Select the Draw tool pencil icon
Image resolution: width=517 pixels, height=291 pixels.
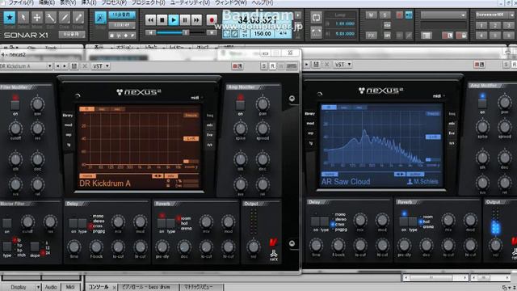[x=65, y=18]
